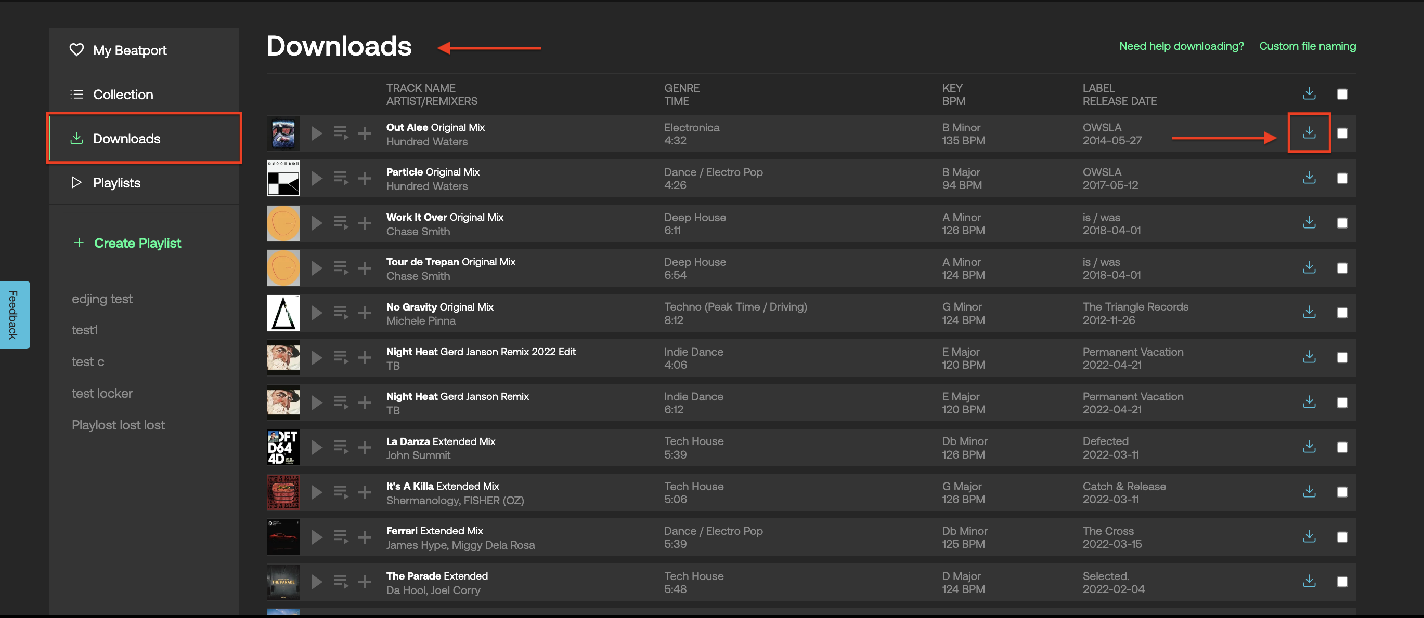This screenshot has width=1424, height=618.
Task: Check the Work It Over row checkbox
Action: click(1342, 223)
